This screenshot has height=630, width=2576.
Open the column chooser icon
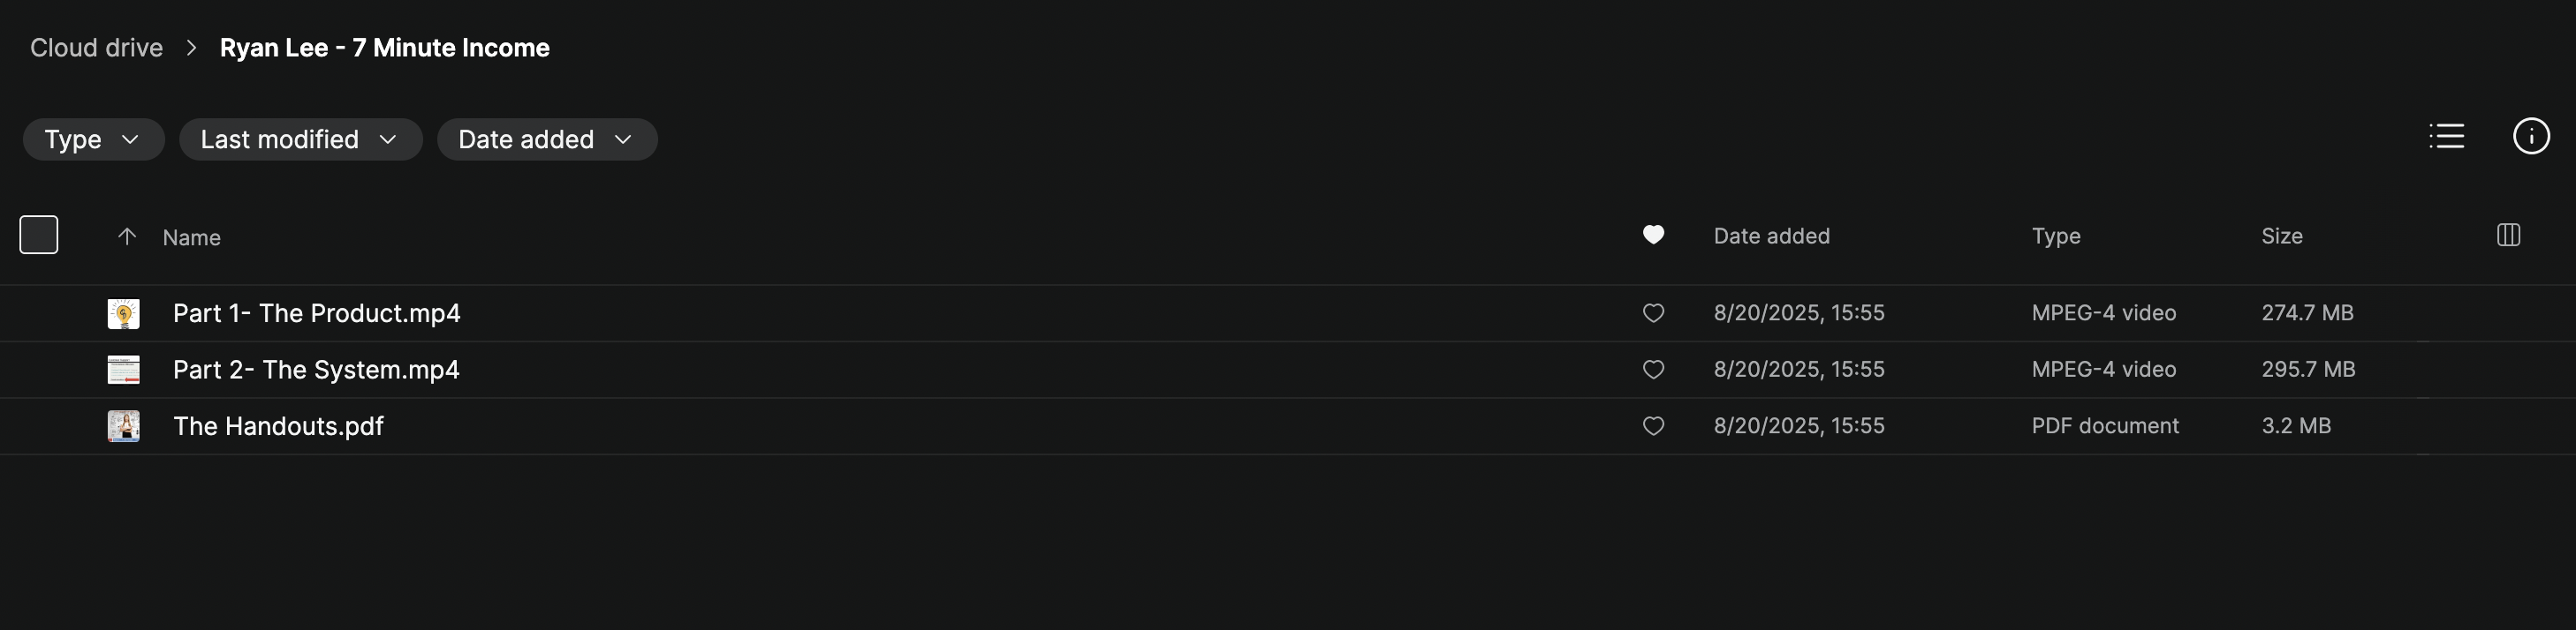pyautogui.click(x=2508, y=236)
